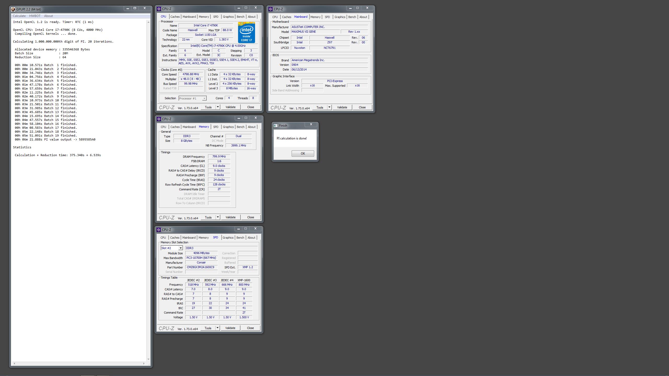Image resolution: width=669 pixels, height=376 pixels.
Task: Click Validate button in Mainboard window
Action: [x=342, y=107]
